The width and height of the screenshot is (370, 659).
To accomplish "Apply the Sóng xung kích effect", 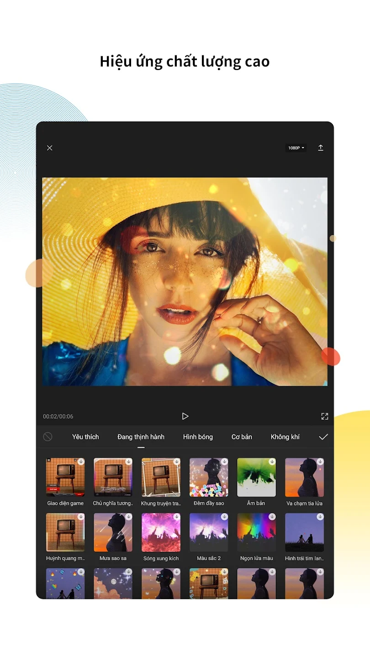I will coord(161,533).
